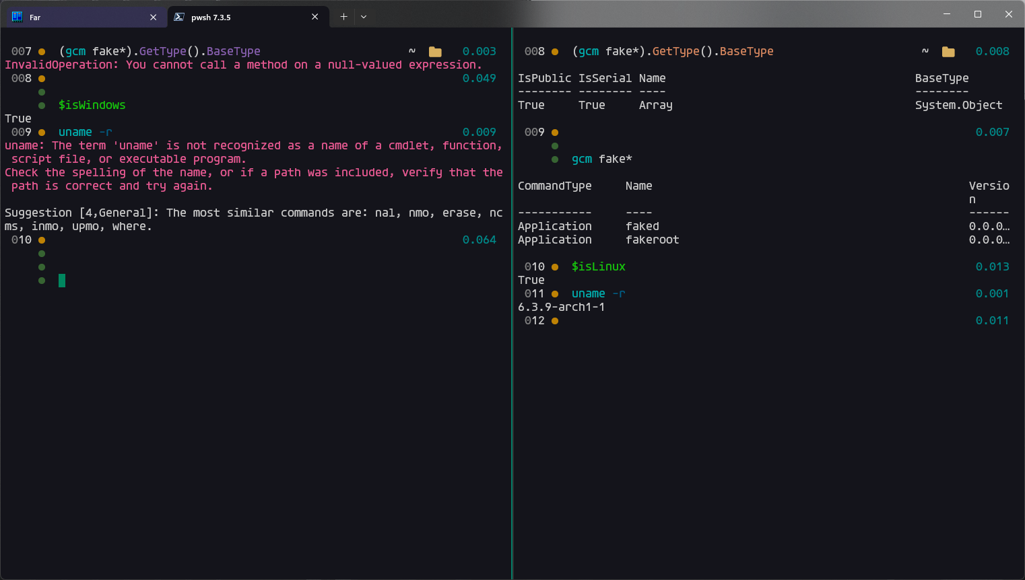Click the orange marker beside command 012
Image resolution: width=1025 pixels, height=580 pixels.
(554, 321)
